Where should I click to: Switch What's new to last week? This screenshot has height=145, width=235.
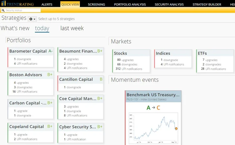72,28
